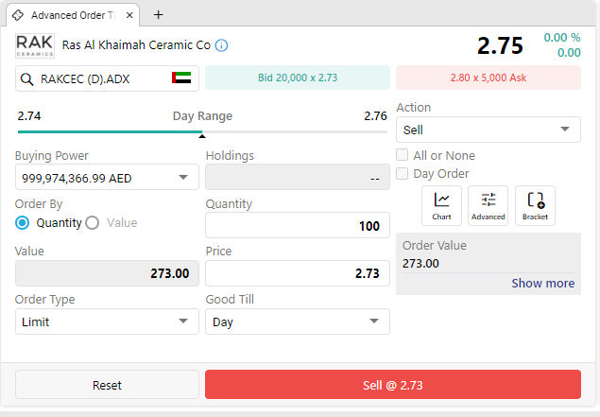Viewport: 600px width, 417px height.
Task: Open the Good Till dropdown set to Day
Action: coord(298,321)
